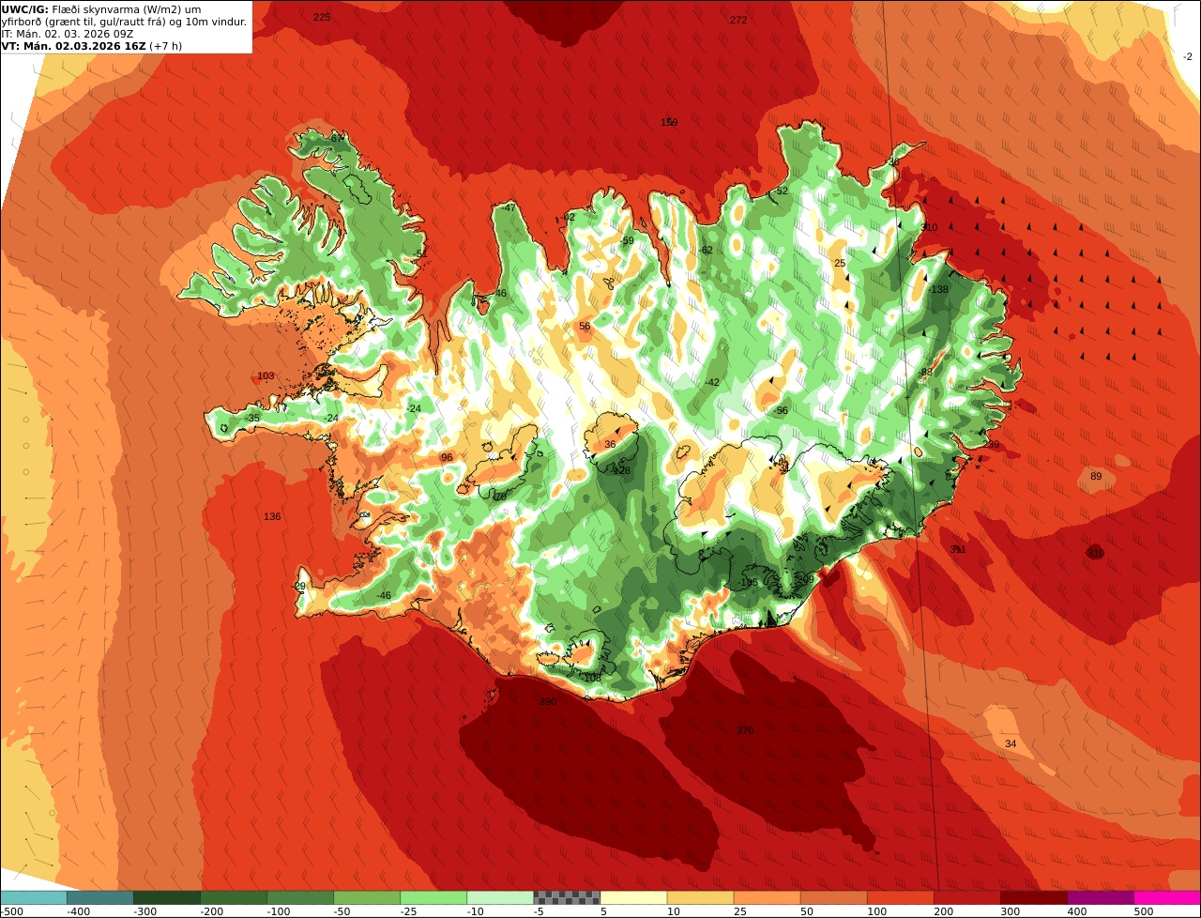Screen dimensions: 1201x918
Task: Click the map value 96 in west Iceland
Action: [447, 457]
